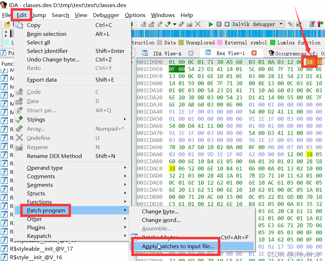The height and width of the screenshot is (261, 325).
Task: Switch to the IDA View-A tab
Action: 167,53
